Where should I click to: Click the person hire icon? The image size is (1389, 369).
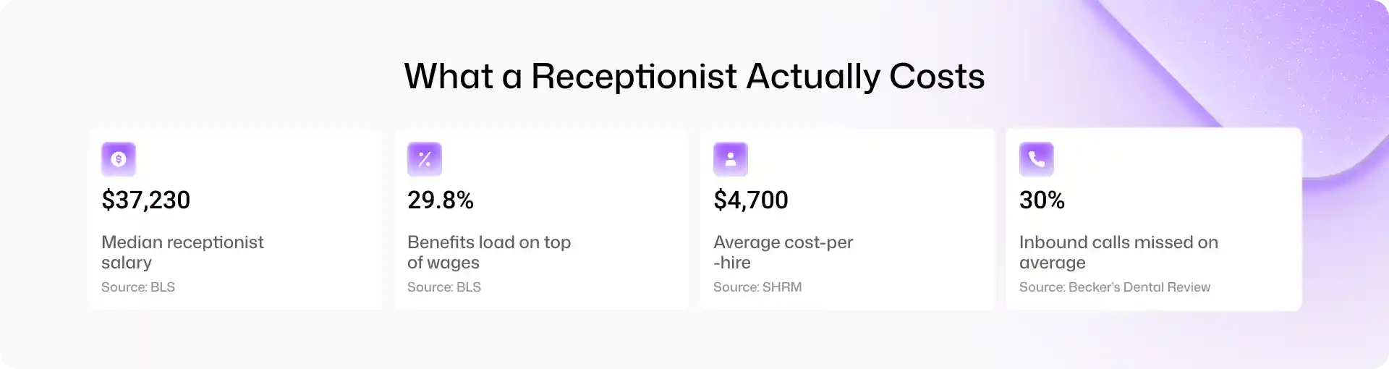pos(731,159)
